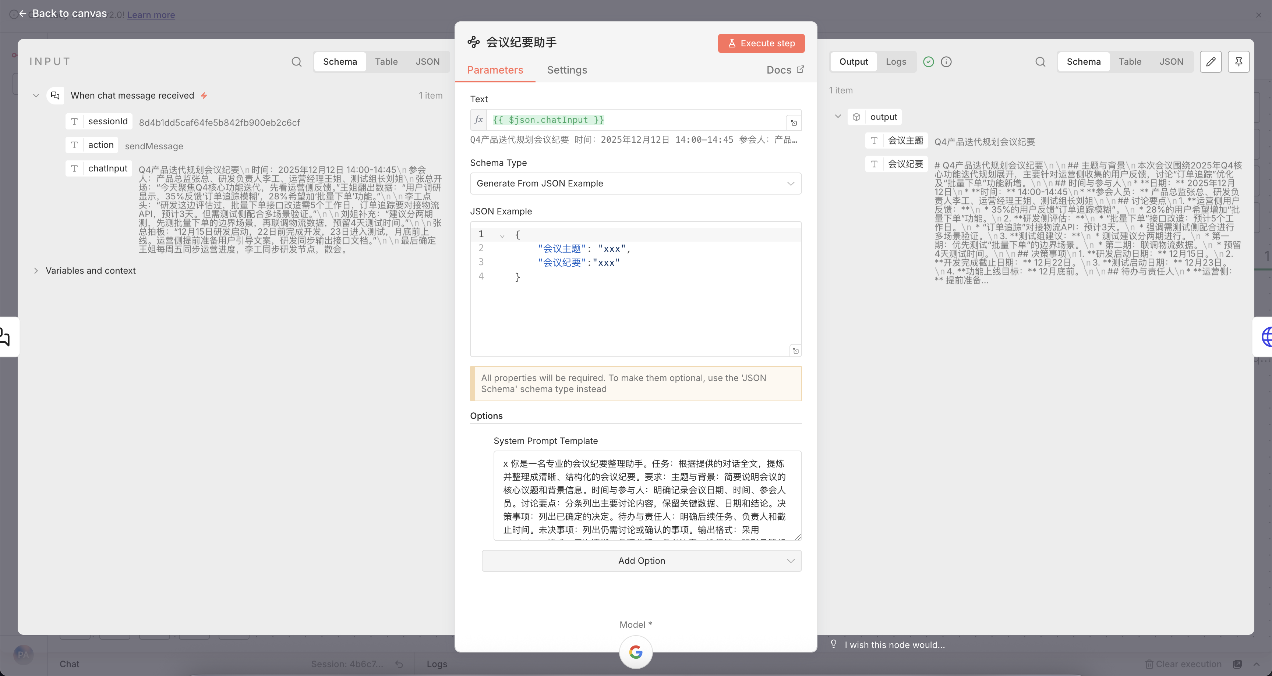Expand Variables and context section
1272x676 pixels.
(36, 270)
